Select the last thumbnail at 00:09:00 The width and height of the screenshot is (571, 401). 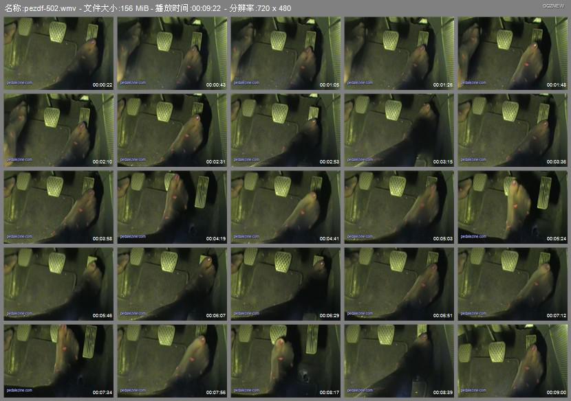(513, 361)
